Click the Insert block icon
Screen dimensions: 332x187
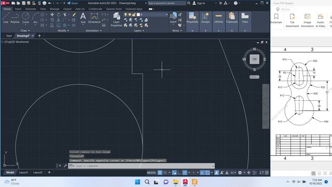[x=173, y=18]
